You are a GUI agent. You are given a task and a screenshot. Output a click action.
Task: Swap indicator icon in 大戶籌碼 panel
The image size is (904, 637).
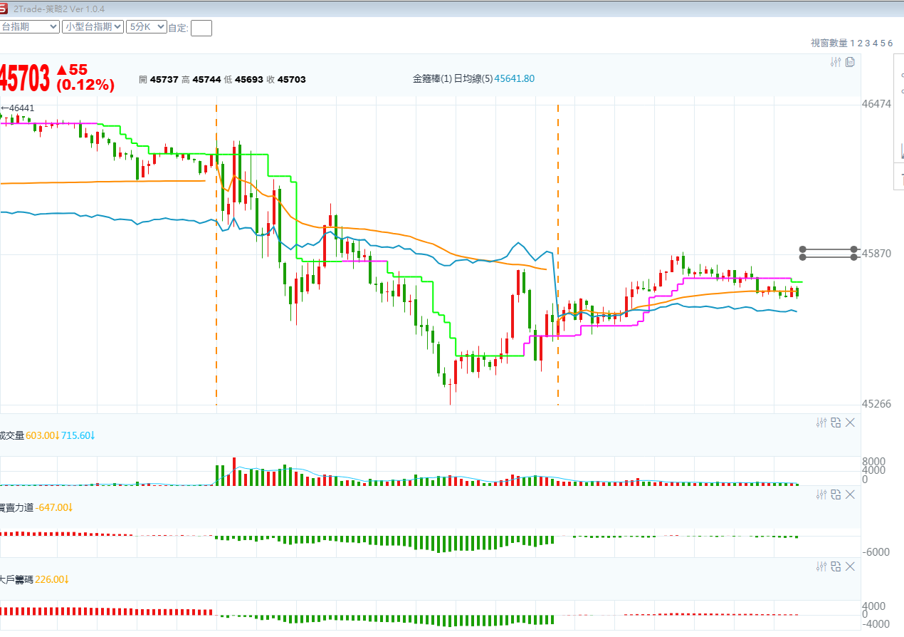click(836, 566)
